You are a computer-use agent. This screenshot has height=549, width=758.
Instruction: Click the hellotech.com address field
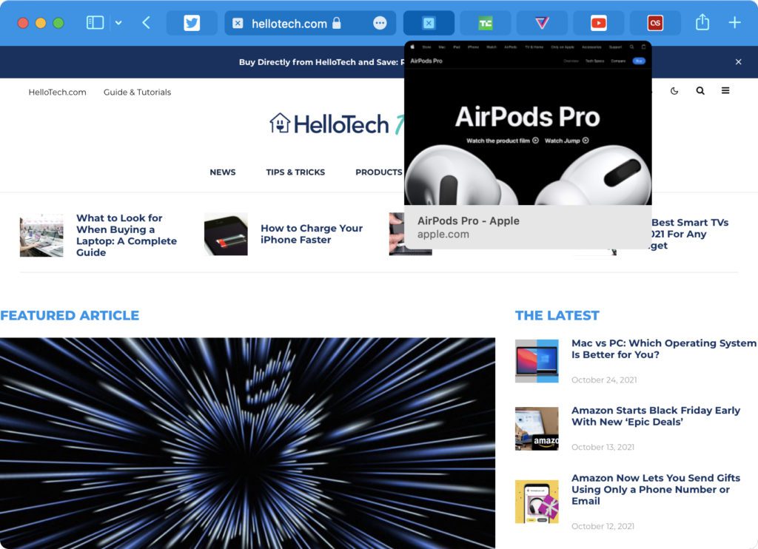310,23
